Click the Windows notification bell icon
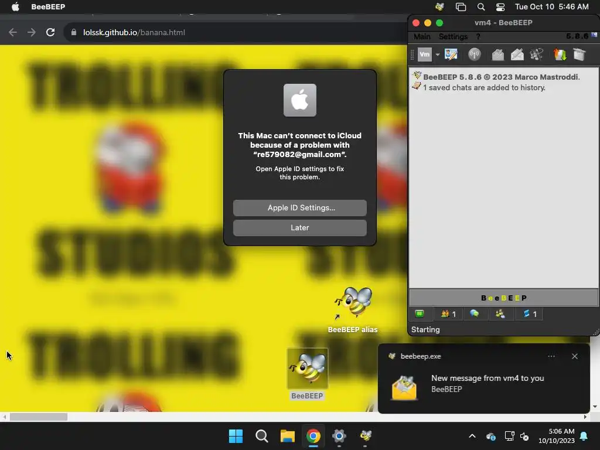This screenshot has width=600, height=450. [584, 436]
